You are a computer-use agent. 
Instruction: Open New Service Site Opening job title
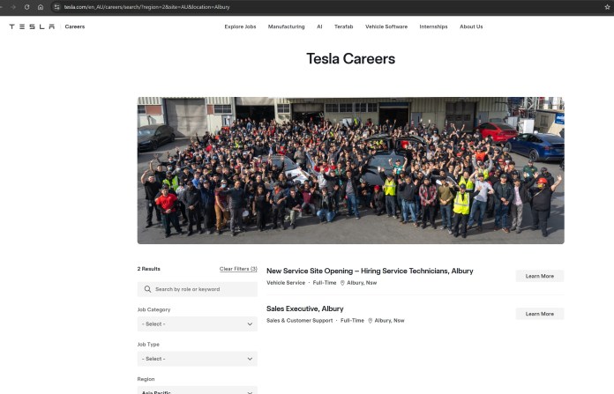(x=370, y=271)
